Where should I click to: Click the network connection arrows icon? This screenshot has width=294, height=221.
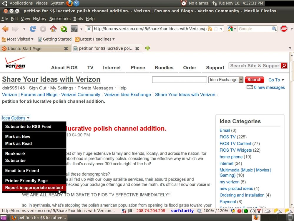(x=215, y=3)
